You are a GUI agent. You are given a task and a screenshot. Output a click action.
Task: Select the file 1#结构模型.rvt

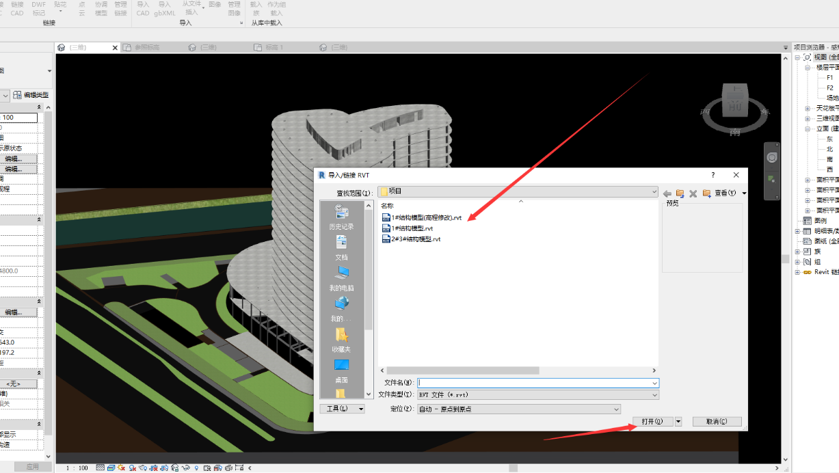pyautogui.click(x=408, y=228)
